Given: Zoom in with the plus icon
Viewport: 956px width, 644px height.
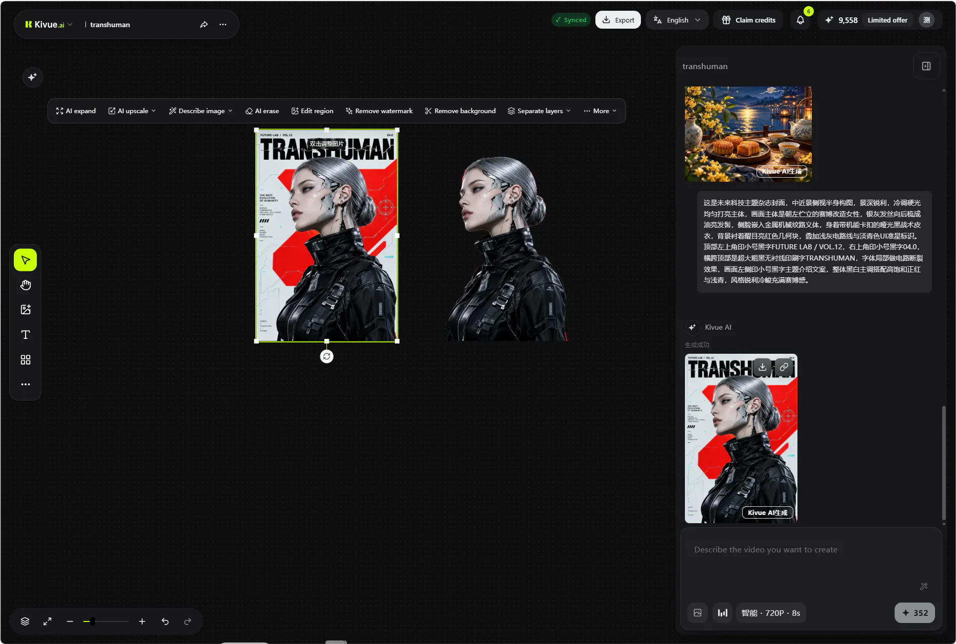Looking at the screenshot, I should click(x=142, y=621).
